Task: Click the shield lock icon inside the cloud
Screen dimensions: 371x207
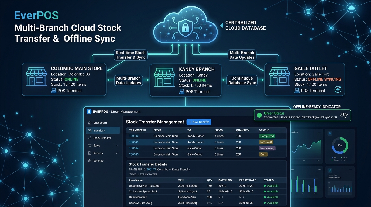Action: click(x=185, y=28)
